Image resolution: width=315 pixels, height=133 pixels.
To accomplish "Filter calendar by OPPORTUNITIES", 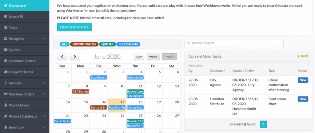I will click(x=84, y=44).
